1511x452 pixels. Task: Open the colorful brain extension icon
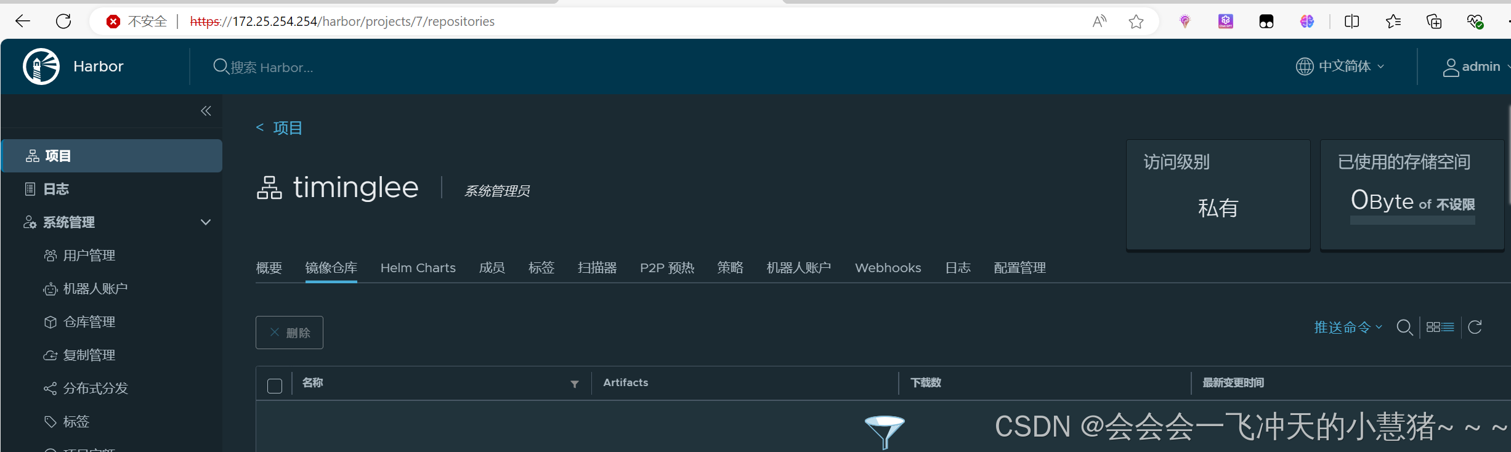tap(1307, 22)
